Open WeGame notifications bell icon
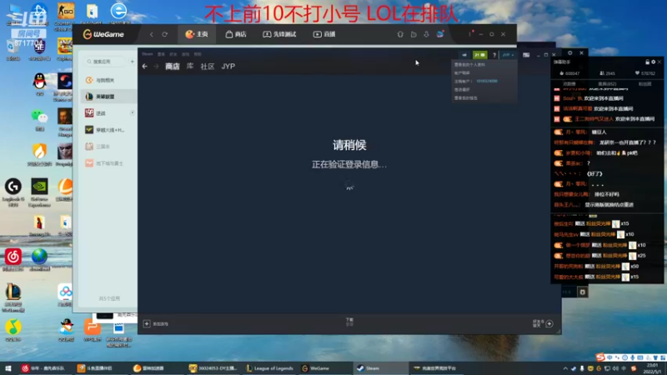This screenshot has height=375, width=667. click(400, 34)
